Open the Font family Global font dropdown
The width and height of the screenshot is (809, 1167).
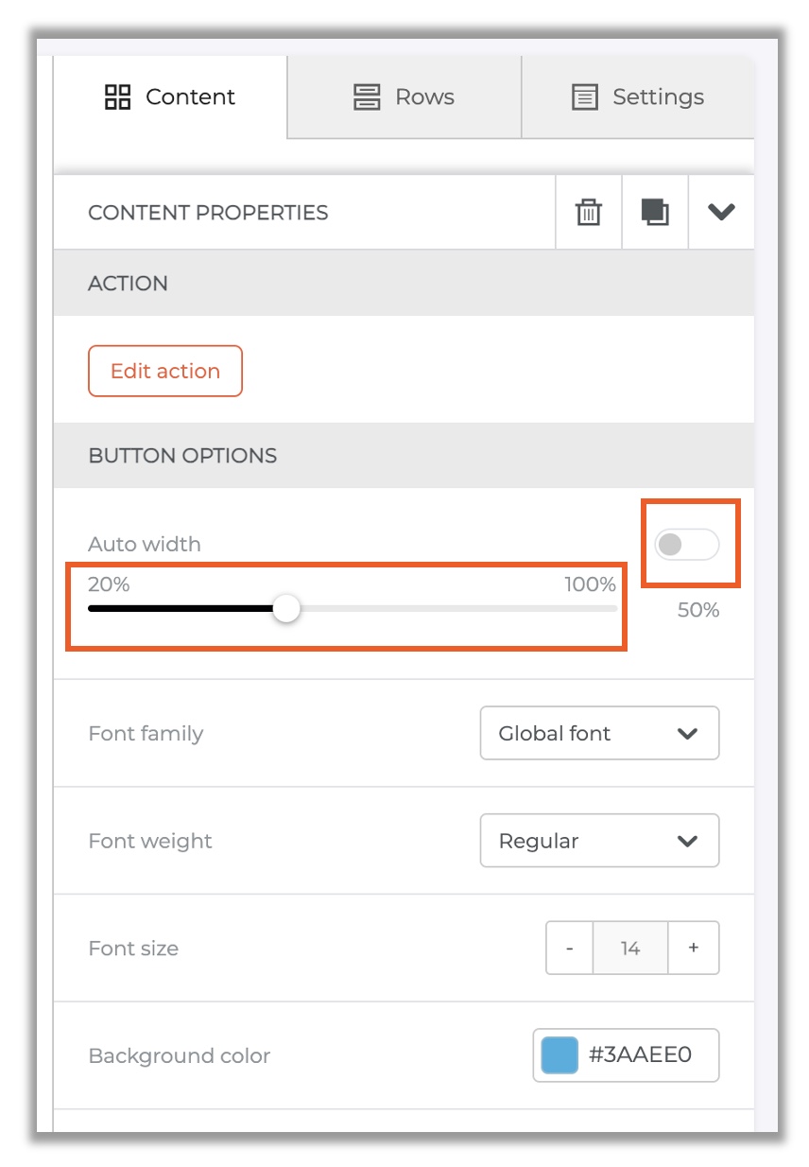(x=599, y=733)
